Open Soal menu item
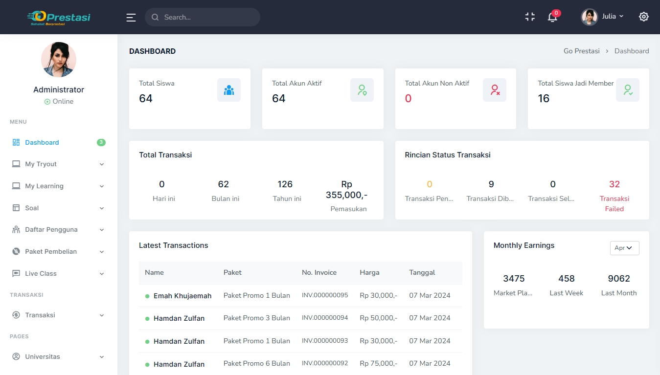Viewport: 660px width, 375px height. (59, 208)
